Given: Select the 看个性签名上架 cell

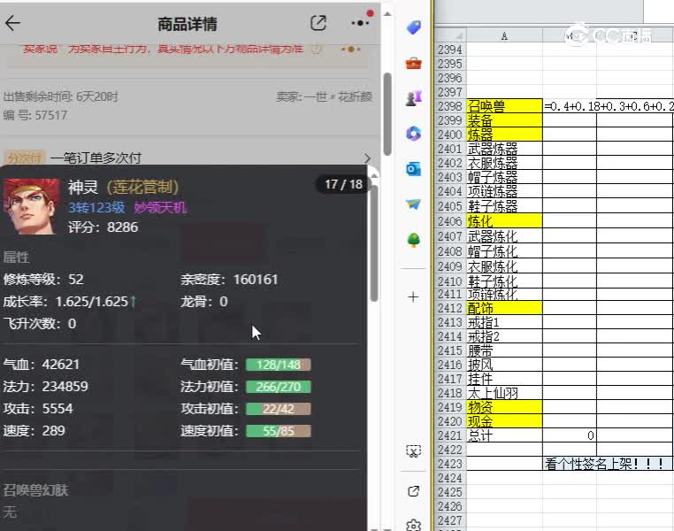Looking at the screenshot, I should [x=607, y=464].
